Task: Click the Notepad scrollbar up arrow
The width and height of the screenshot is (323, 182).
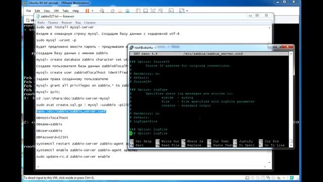Action: click(x=270, y=28)
